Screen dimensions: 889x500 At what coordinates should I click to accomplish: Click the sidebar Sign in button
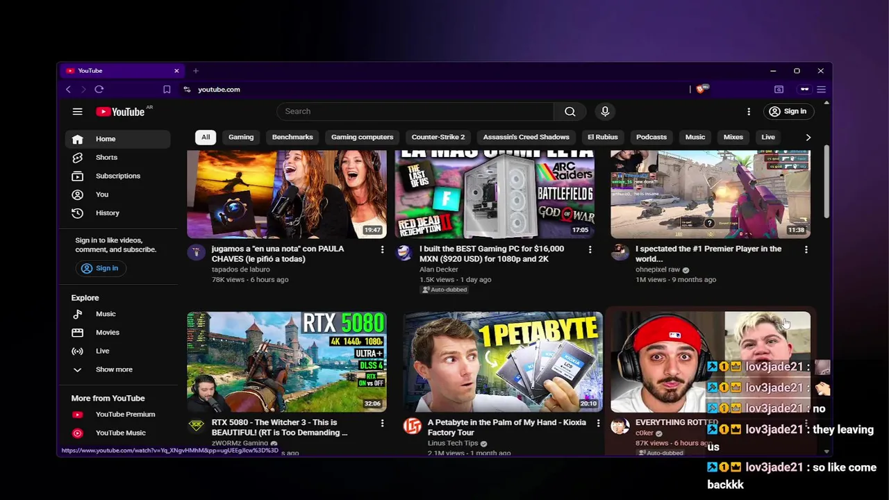tap(100, 268)
